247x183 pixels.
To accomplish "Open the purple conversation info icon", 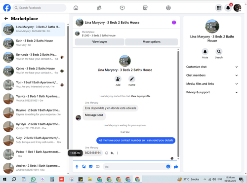I will pyautogui.click(x=174, y=23).
